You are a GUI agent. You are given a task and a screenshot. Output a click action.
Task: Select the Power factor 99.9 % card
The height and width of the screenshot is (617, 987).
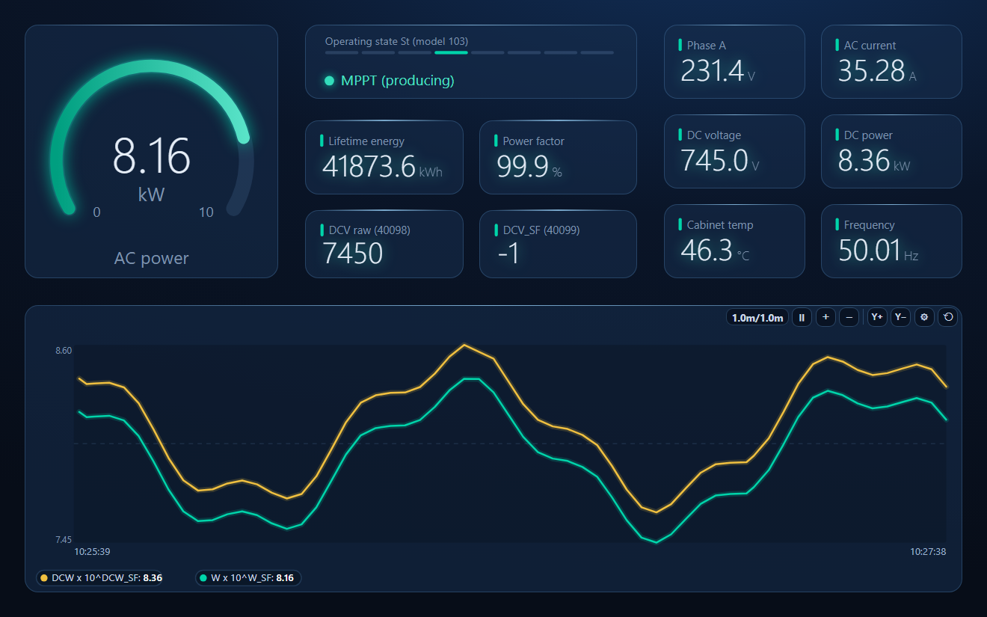(x=558, y=157)
